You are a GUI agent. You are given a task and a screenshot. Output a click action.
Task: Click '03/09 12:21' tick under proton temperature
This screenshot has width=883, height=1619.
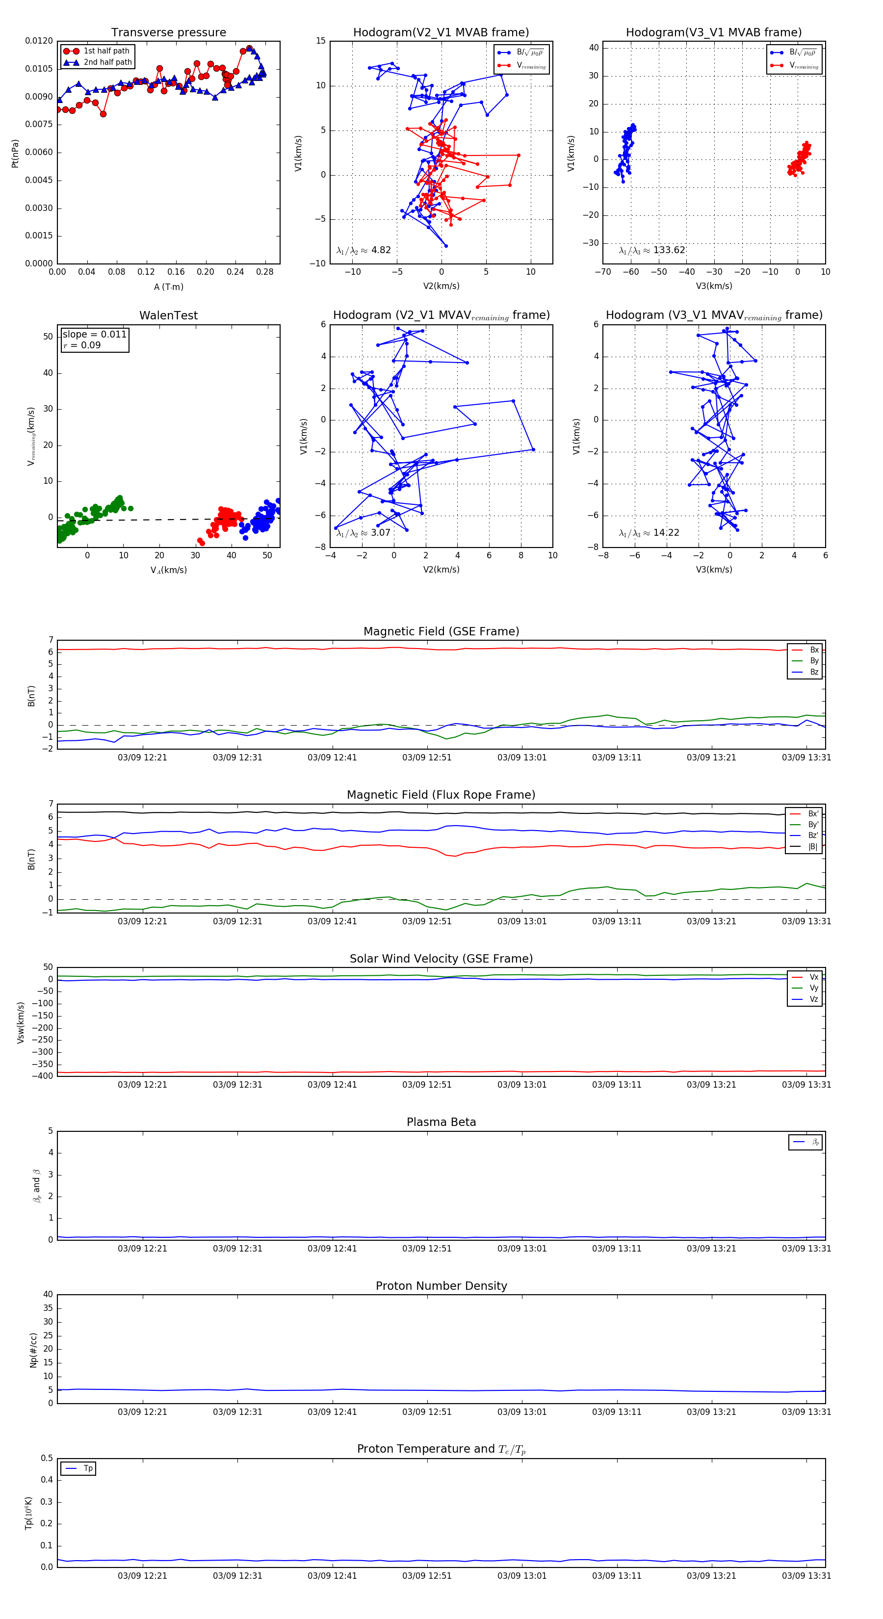[143, 1576]
